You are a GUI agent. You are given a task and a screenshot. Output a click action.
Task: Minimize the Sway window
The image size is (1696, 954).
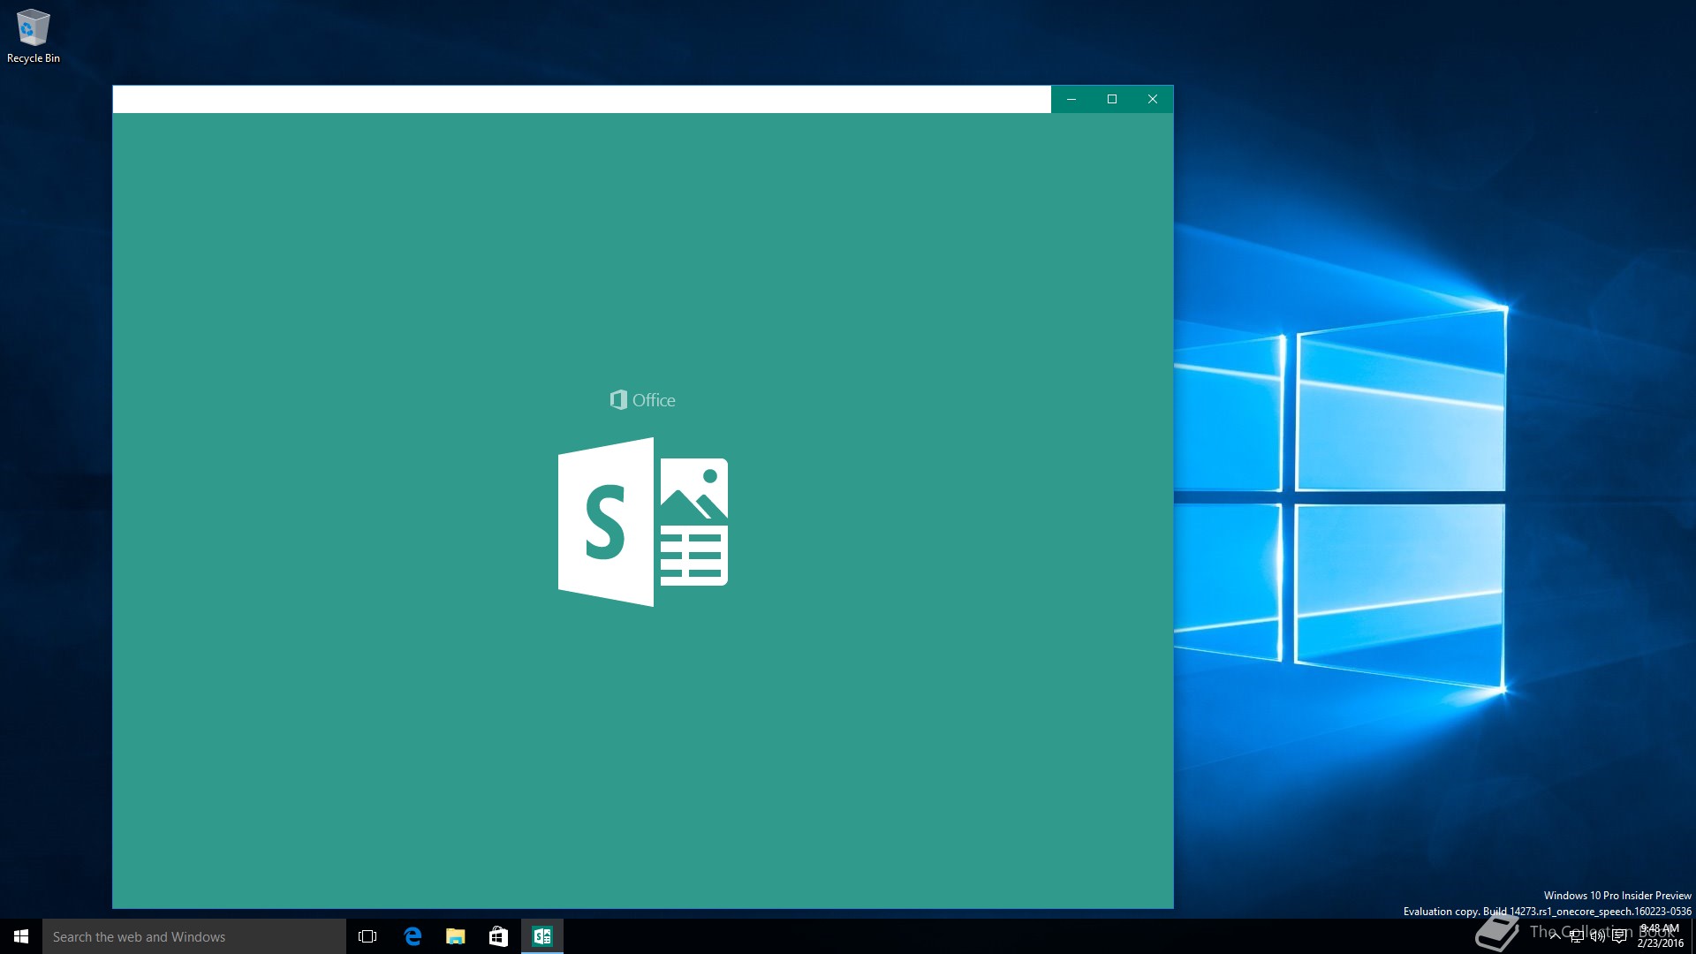1071,99
